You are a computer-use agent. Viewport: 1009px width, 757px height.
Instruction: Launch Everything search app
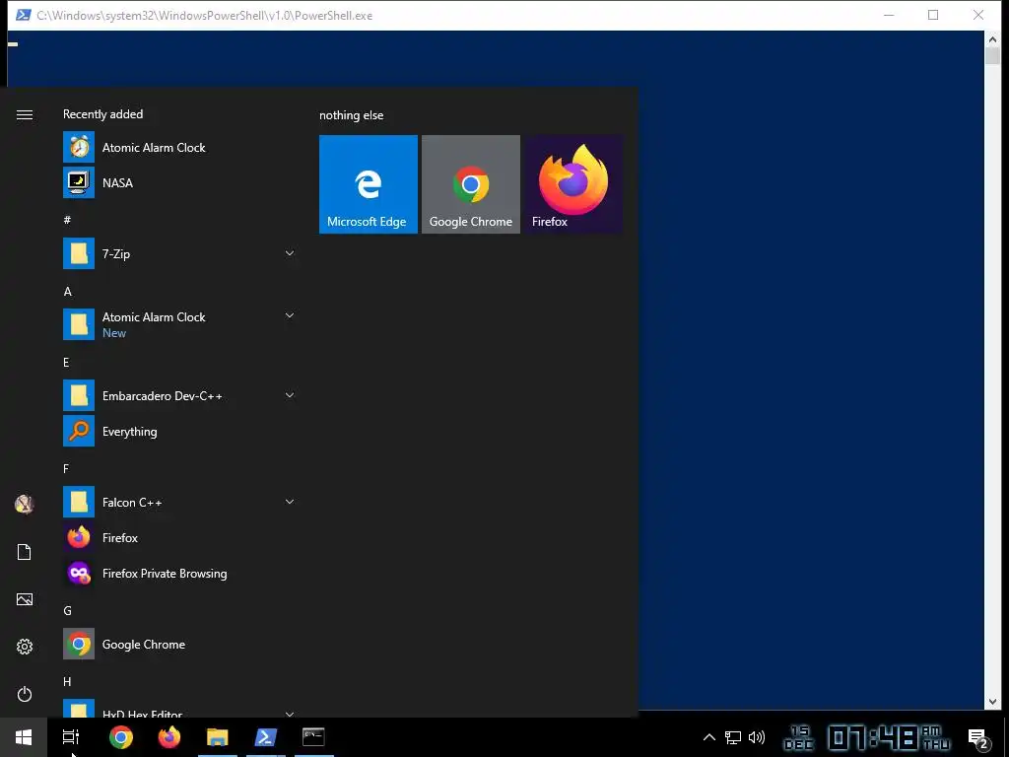179,431
